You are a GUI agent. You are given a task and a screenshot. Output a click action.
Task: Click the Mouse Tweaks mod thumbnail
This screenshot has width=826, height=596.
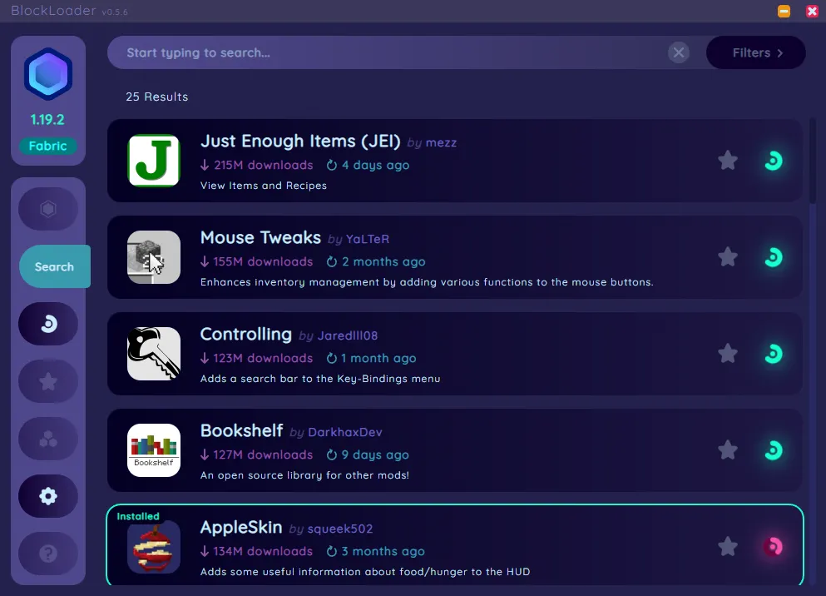pos(154,257)
